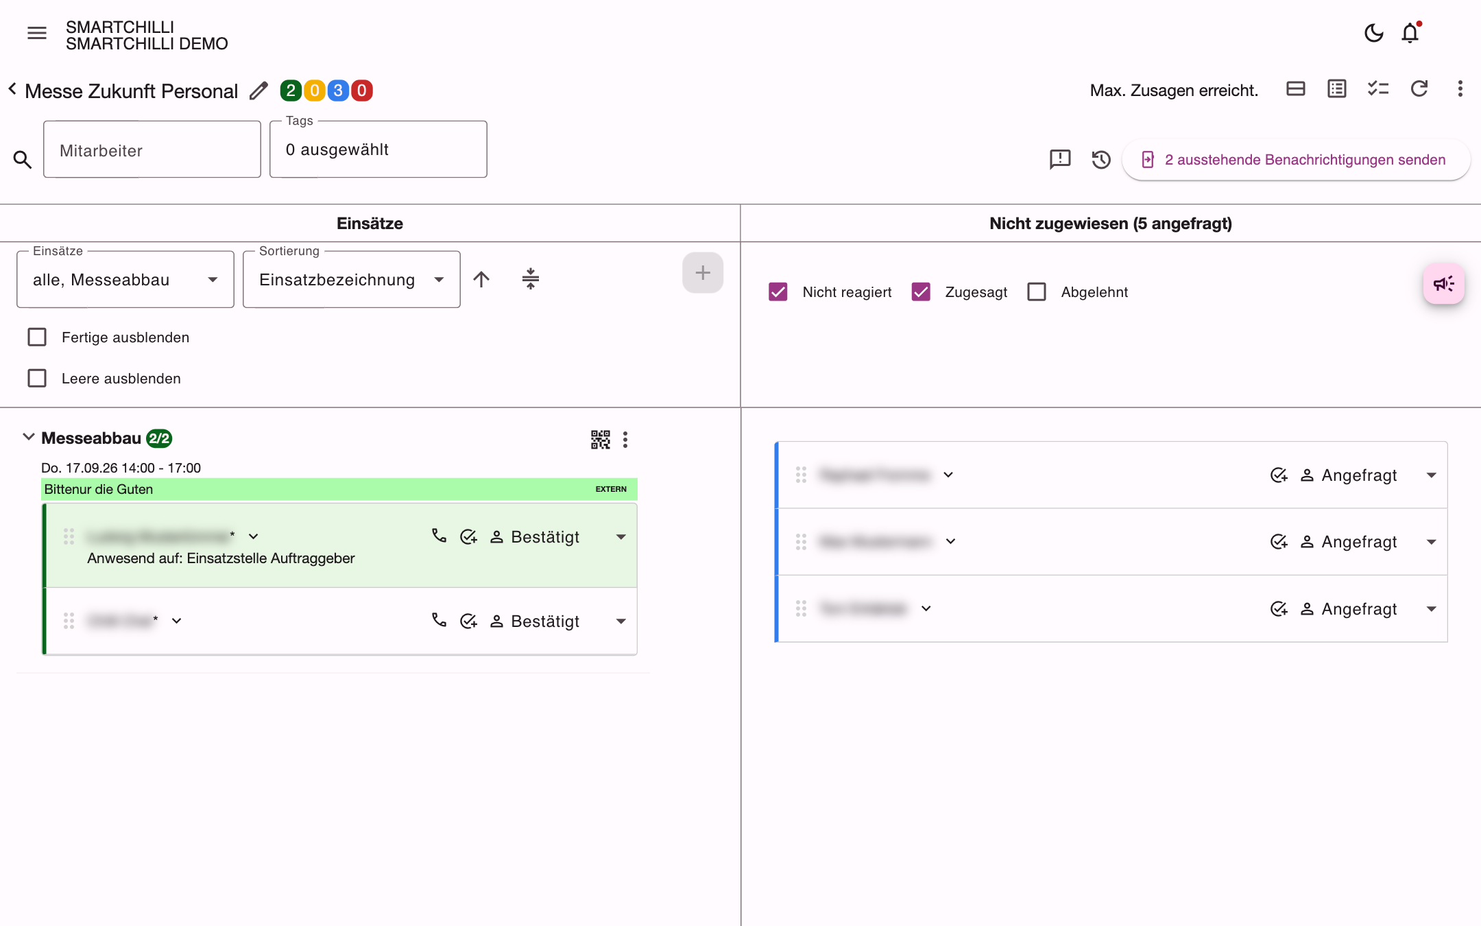Enable Fertige ausblenden checkbox
Viewport: 1481px width, 926px height.
coord(37,337)
